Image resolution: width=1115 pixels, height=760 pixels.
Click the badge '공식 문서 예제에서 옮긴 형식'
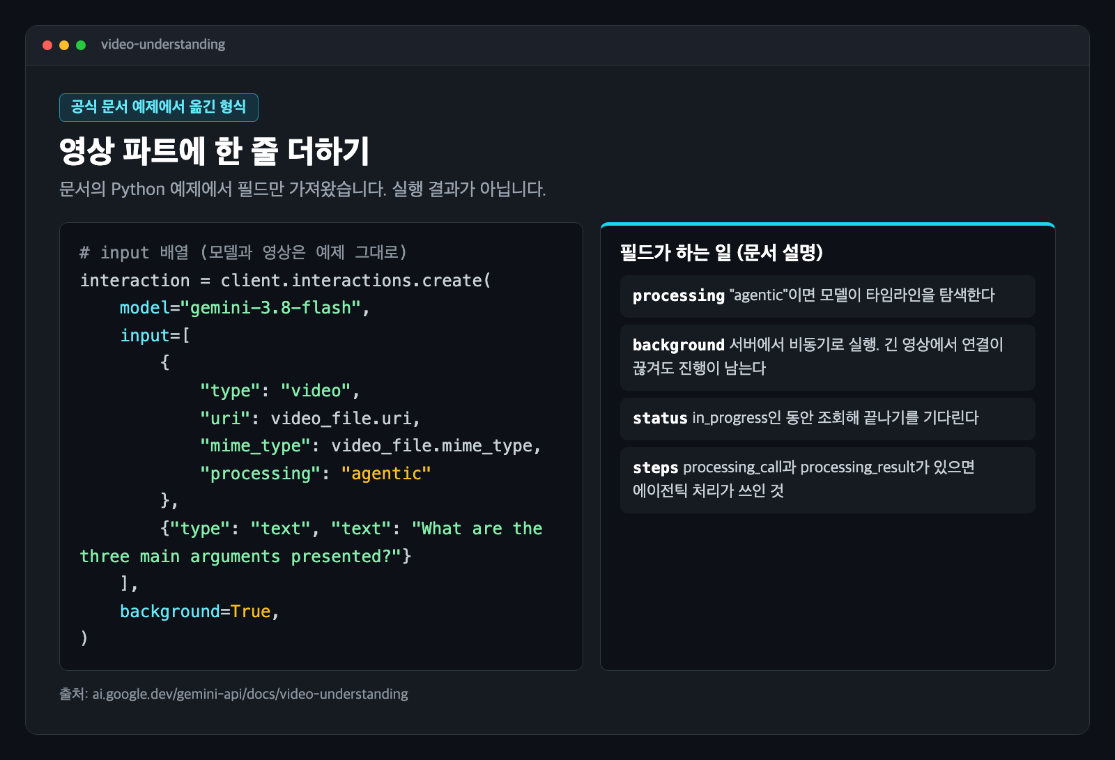[159, 107]
